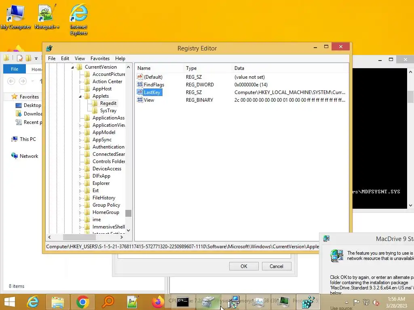Click the volume icon in the system tray
The image size is (414, 310).
click(x=376, y=302)
